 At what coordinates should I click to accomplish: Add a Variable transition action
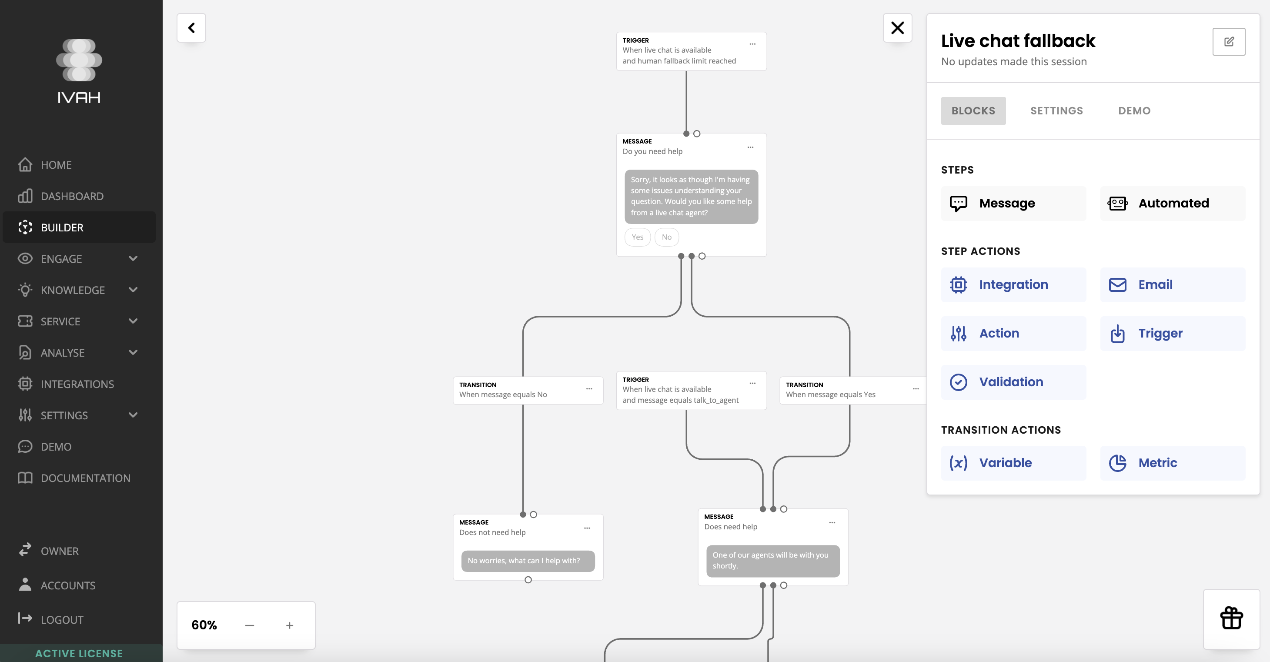coord(1013,463)
